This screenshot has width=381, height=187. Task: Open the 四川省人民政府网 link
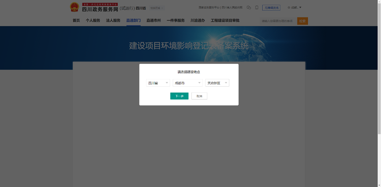point(232,7)
